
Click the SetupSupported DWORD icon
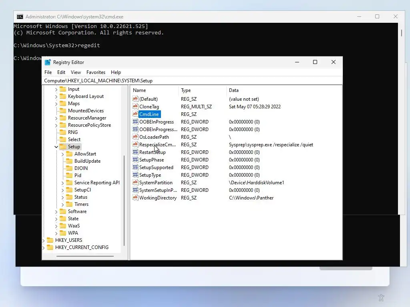[x=135, y=167]
